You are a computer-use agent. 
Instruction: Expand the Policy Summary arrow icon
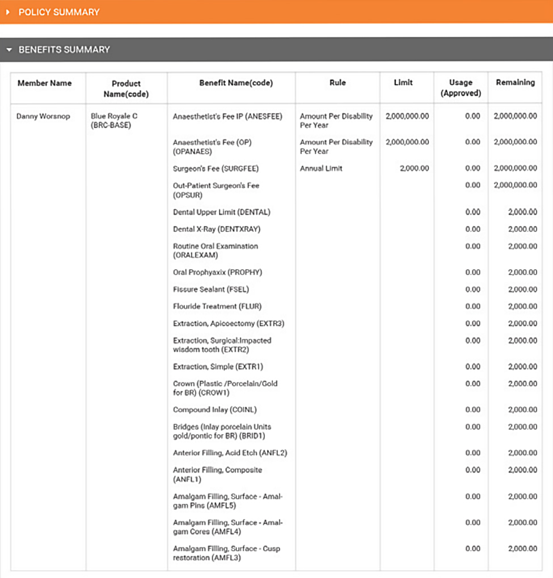click(x=8, y=12)
